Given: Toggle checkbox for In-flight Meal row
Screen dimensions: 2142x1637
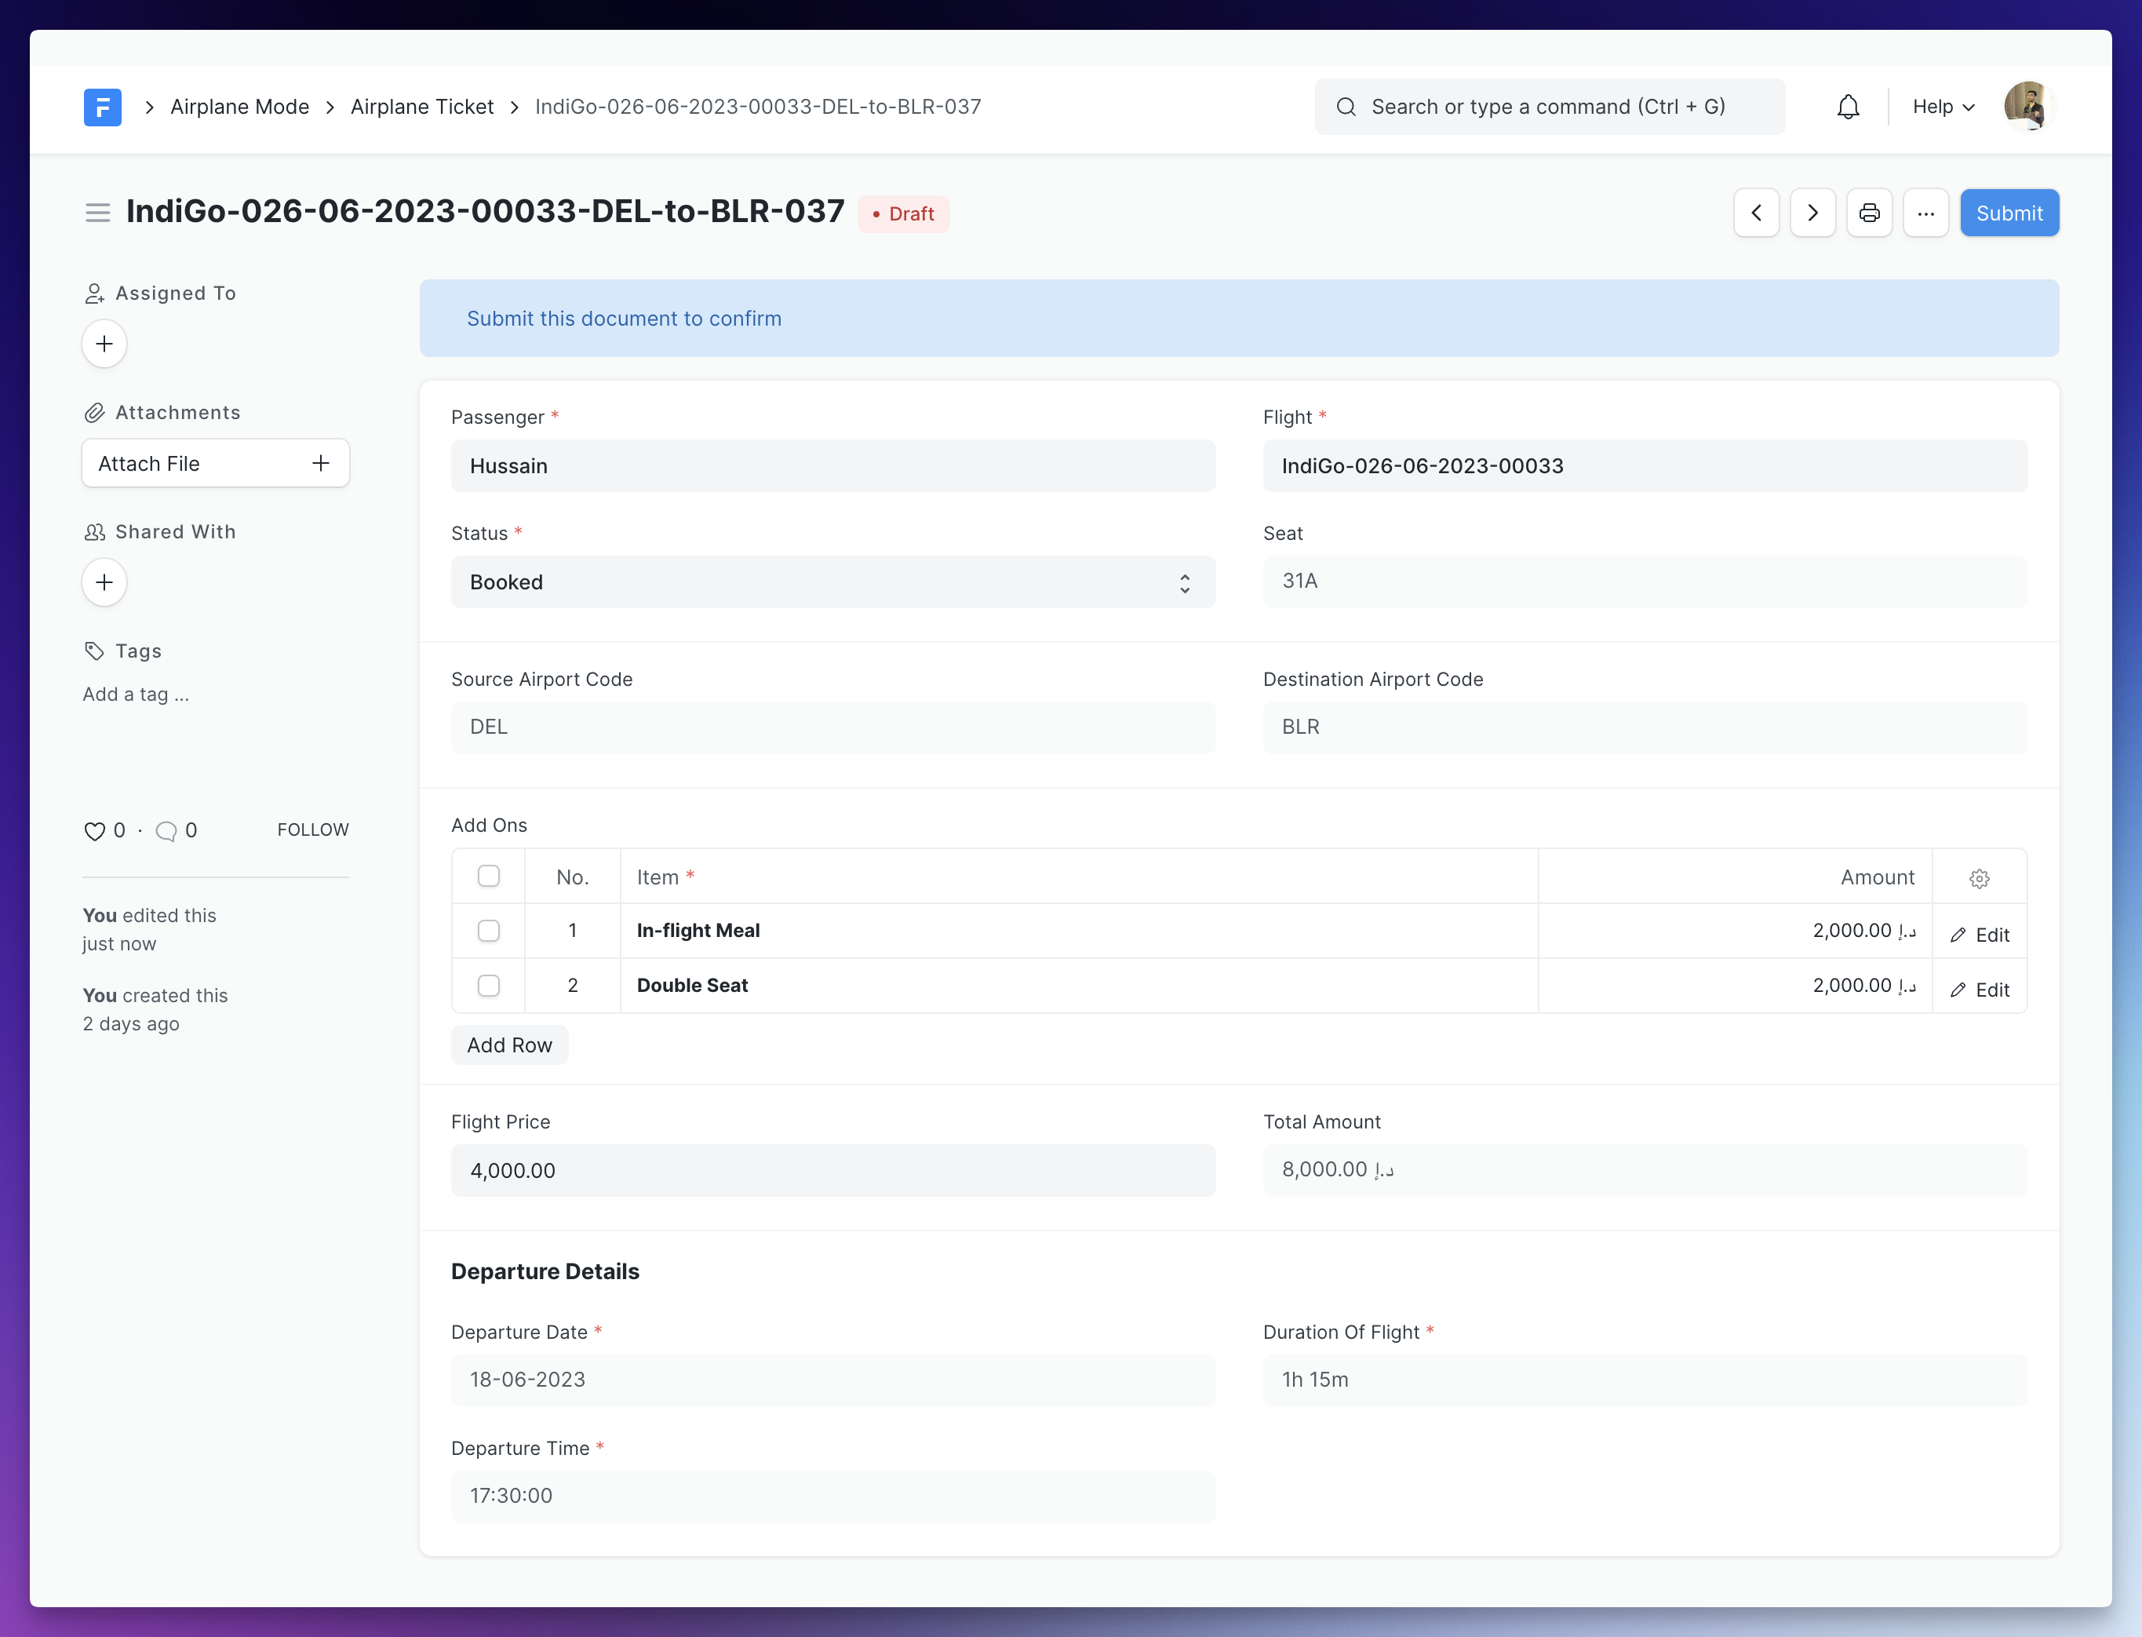Looking at the screenshot, I should [x=488, y=930].
